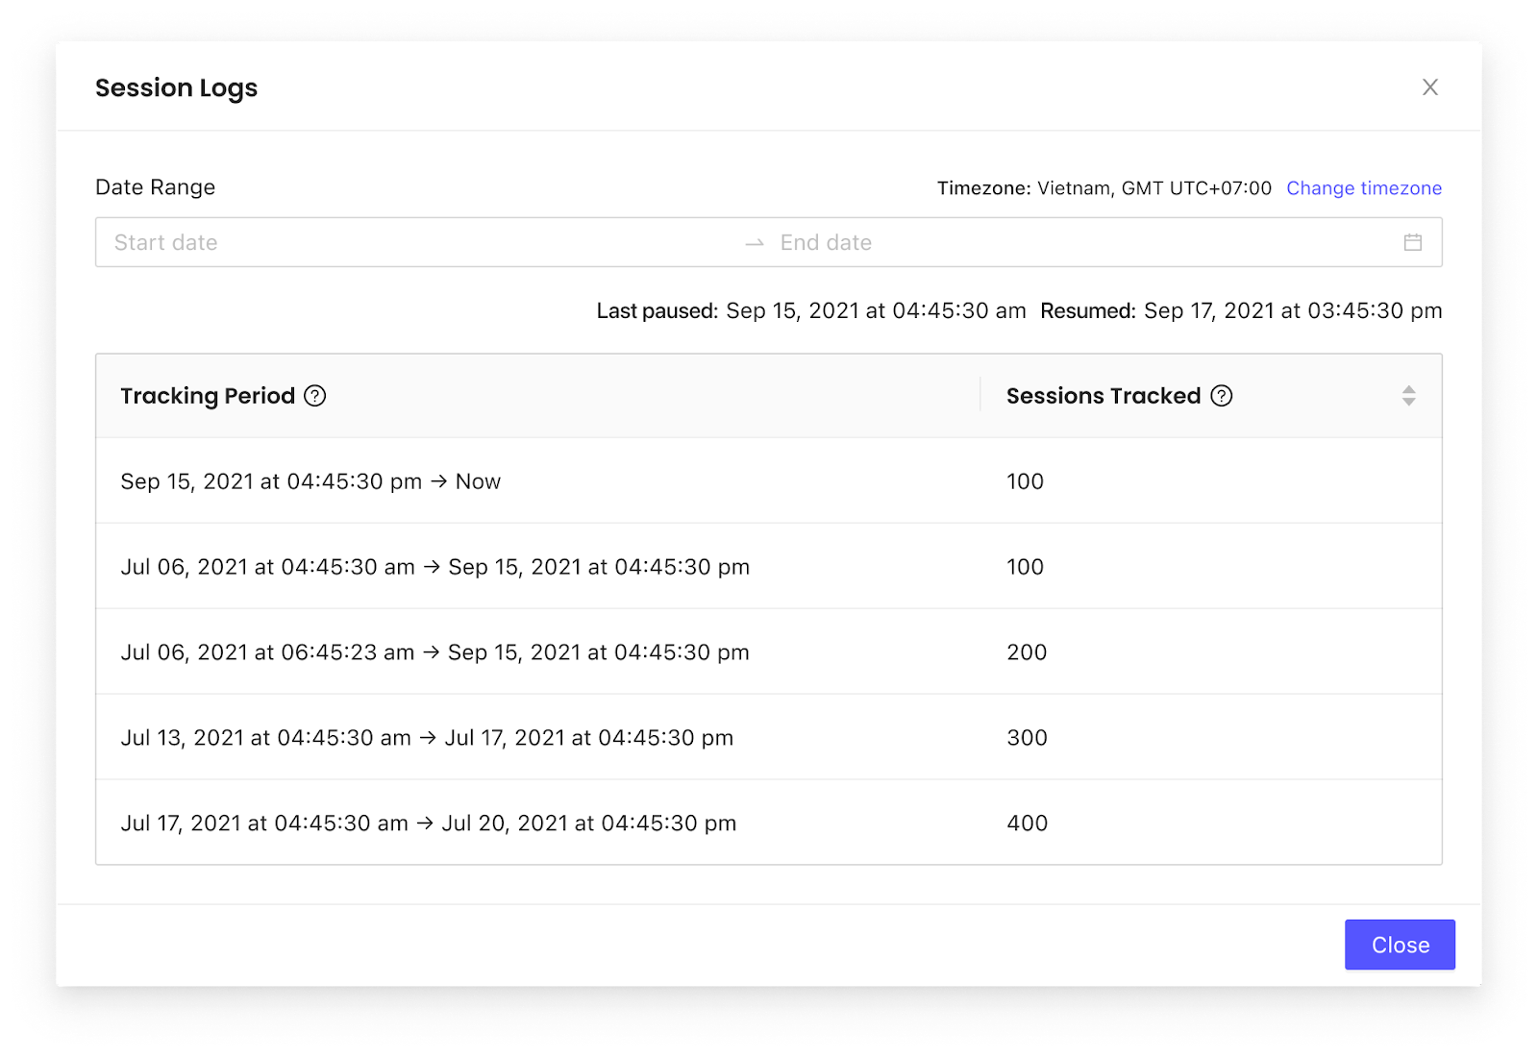Click the Close button
1538x1057 pixels.
click(1400, 945)
